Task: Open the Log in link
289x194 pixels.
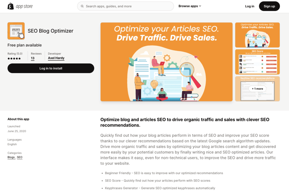Action: coord(249,6)
